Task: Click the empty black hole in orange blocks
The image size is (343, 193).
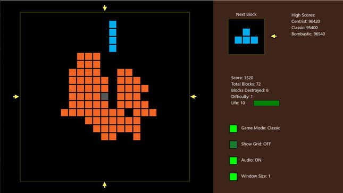Action: [129, 113]
